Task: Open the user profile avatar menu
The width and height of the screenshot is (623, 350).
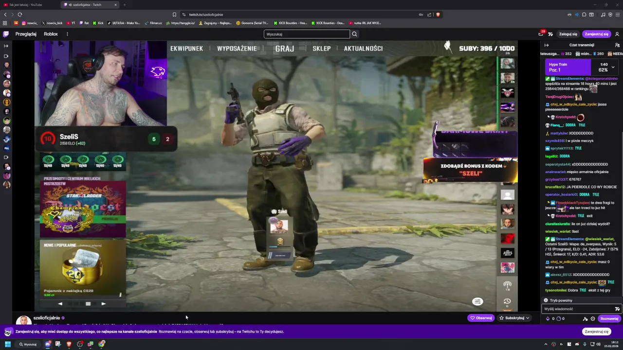Action: (617, 34)
